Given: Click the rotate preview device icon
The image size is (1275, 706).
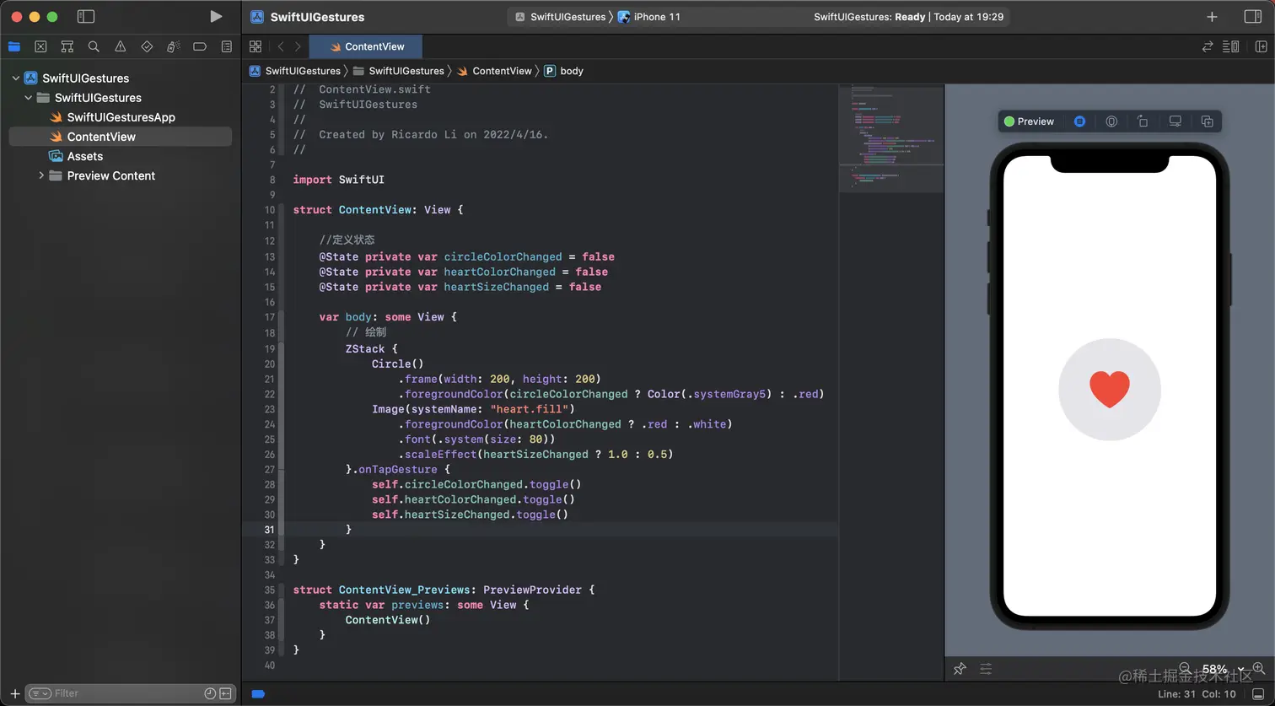Looking at the screenshot, I should [x=1143, y=121].
